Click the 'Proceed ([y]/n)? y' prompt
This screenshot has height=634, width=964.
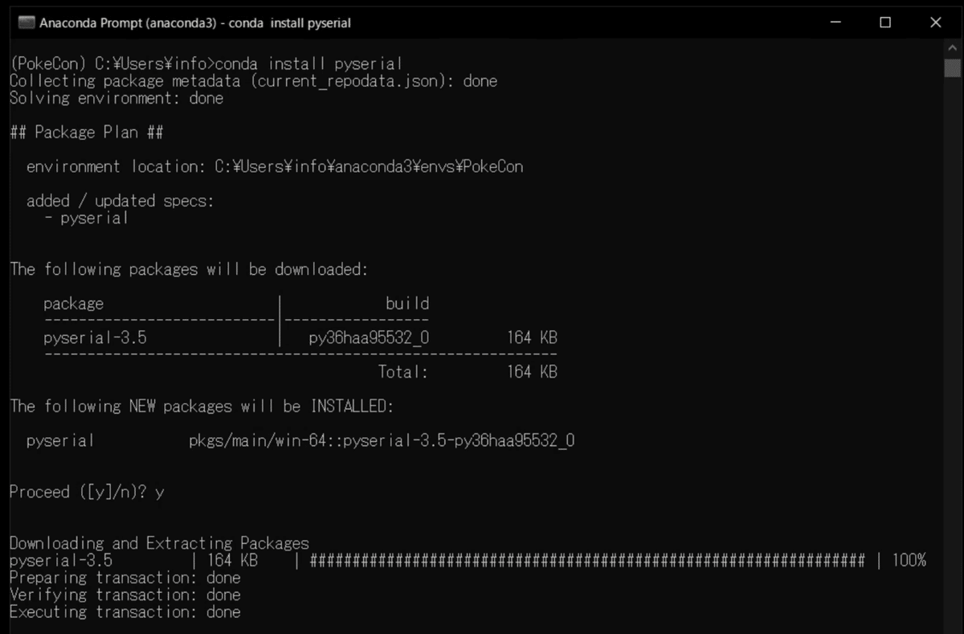pyautogui.click(x=87, y=492)
